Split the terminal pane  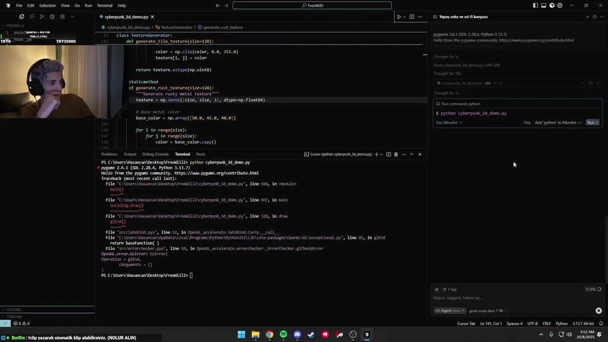(x=389, y=154)
